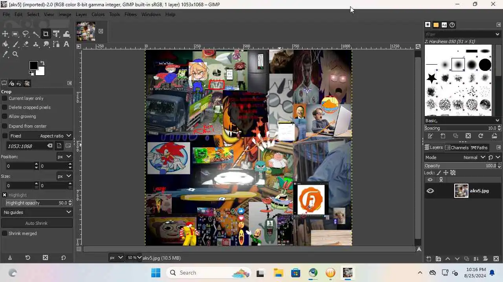Select the Color Picker tool
The width and height of the screenshot is (503, 282).
6,54
